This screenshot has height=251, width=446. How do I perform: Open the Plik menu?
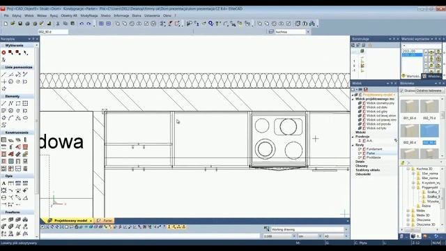(x=6, y=15)
